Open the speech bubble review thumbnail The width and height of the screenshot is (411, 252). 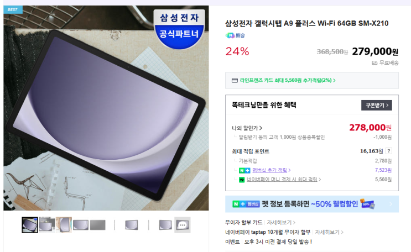(183, 225)
